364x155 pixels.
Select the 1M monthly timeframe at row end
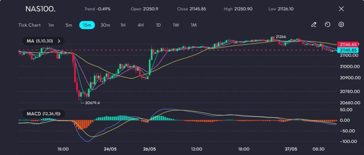coord(194,25)
